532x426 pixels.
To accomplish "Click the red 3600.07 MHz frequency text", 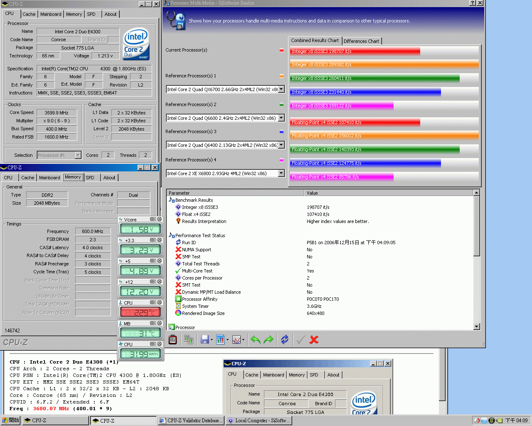I will pyautogui.click(x=51, y=409).
